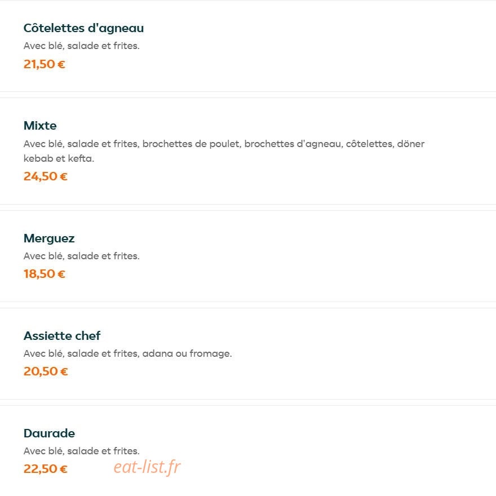
Task: Select the Mixte dish title
Action: pyautogui.click(x=40, y=126)
